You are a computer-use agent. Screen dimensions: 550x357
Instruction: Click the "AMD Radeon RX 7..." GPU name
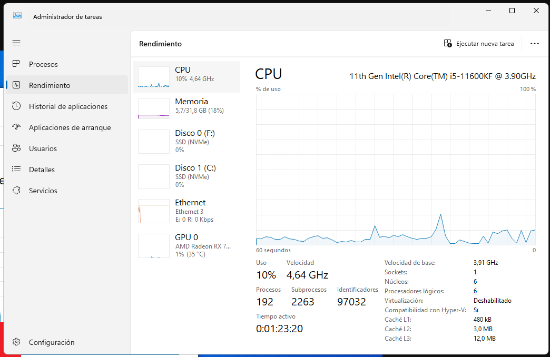[x=203, y=246]
